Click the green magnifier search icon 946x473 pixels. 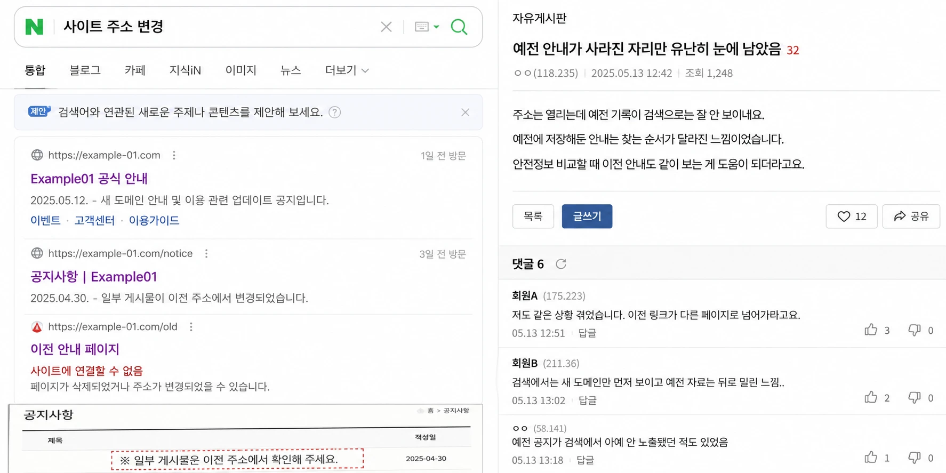459,27
